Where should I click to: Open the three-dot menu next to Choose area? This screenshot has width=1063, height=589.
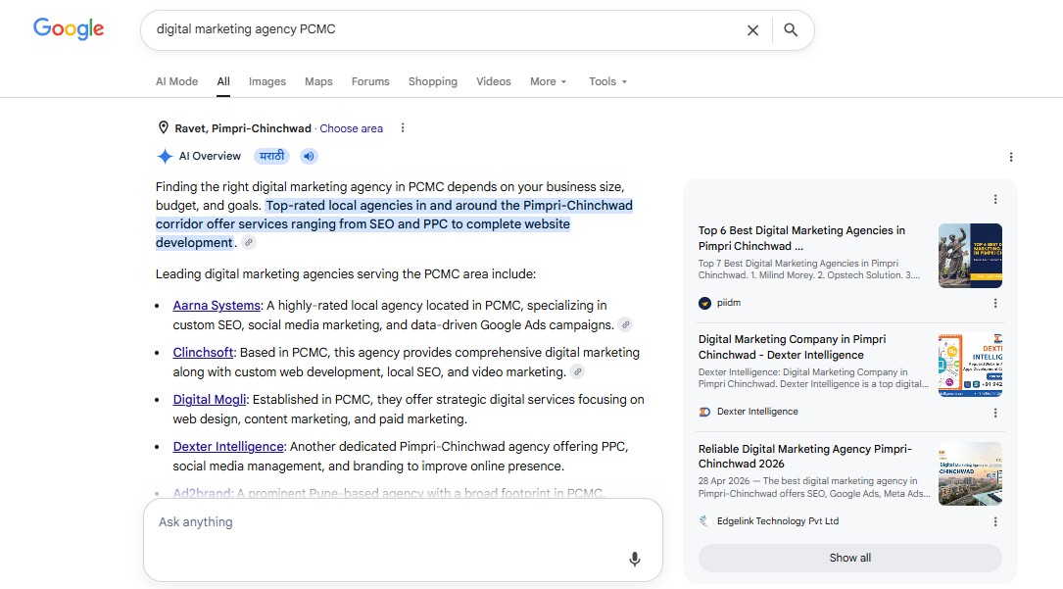click(403, 127)
